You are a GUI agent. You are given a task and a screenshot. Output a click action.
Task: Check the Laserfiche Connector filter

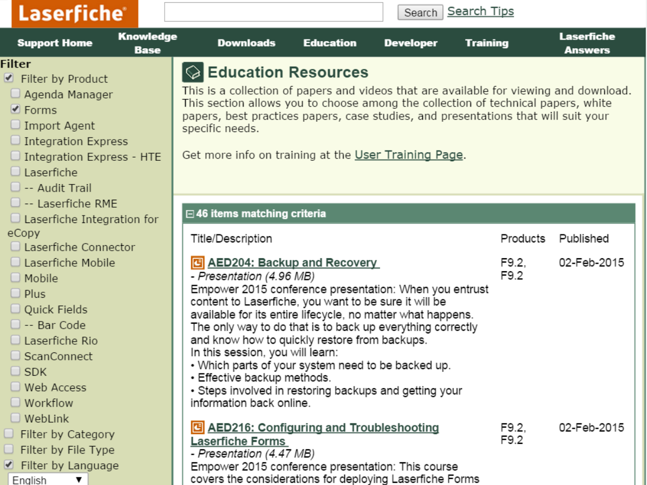[15, 246]
